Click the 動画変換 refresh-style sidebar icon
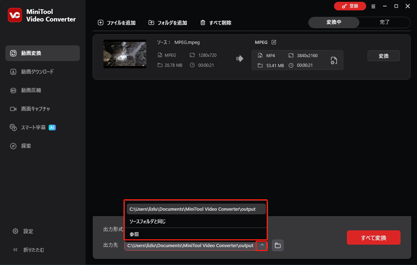This screenshot has height=265, width=417. [13, 53]
